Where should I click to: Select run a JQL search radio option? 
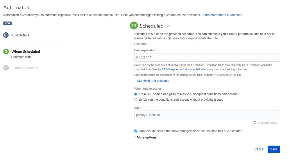pos(136,94)
